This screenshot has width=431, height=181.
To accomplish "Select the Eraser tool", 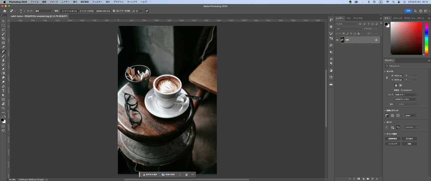I will (3, 69).
